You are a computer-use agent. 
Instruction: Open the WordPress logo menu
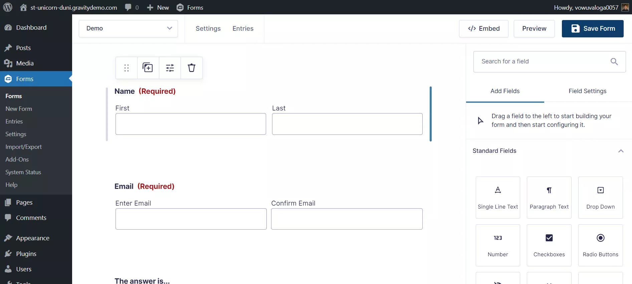8,7
